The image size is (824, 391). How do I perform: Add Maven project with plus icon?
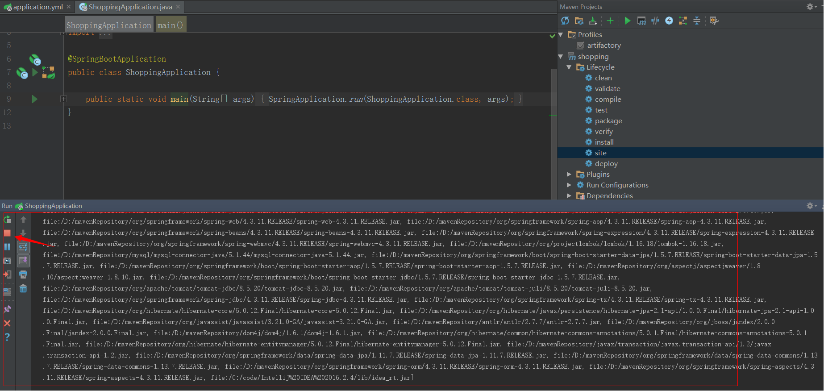click(x=610, y=21)
